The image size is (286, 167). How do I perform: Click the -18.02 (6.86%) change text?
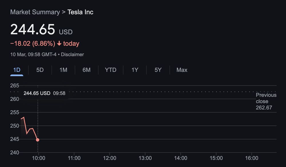(33, 43)
